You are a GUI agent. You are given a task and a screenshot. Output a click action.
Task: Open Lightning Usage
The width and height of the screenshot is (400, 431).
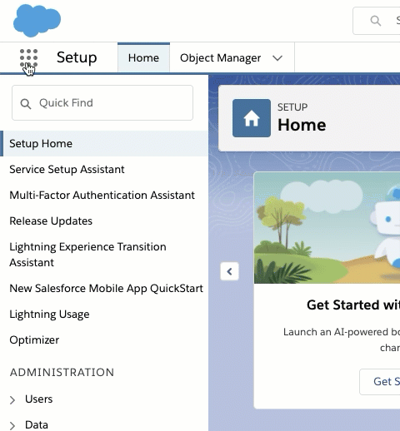pos(49,315)
